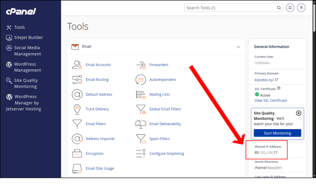Click the search magnifier icon
The height and width of the screenshot is (185, 316).
tap(279, 8)
